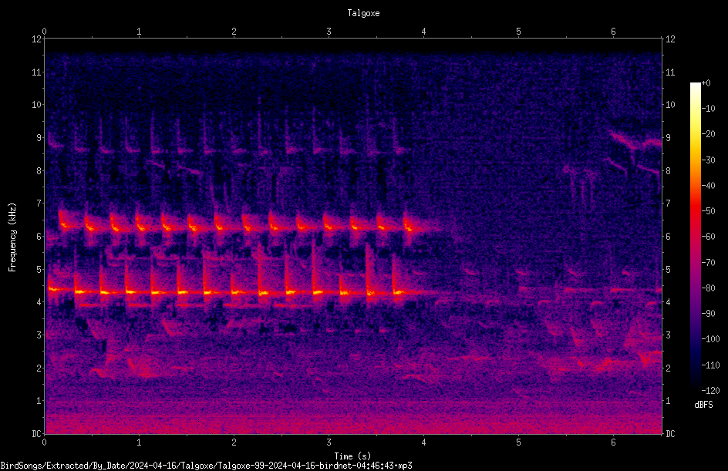Image resolution: width=728 pixels, height=471 pixels.
Task: Click the last bright 6.2 kHz note
Action: pyautogui.click(x=410, y=227)
